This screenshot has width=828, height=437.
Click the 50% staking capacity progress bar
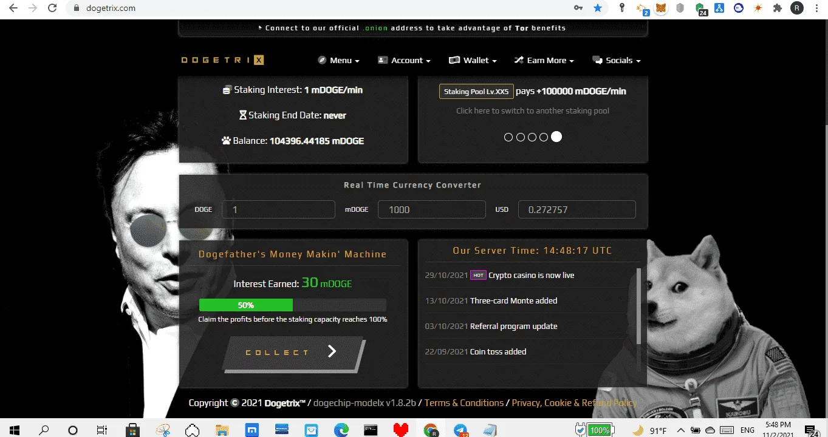(x=293, y=305)
